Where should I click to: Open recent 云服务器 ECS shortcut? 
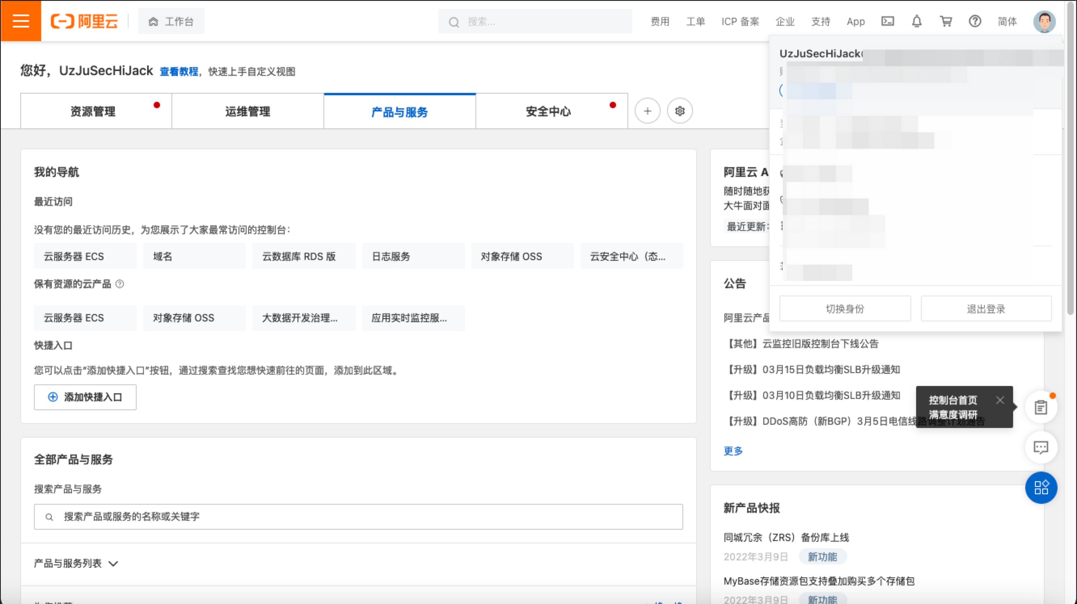(x=85, y=256)
